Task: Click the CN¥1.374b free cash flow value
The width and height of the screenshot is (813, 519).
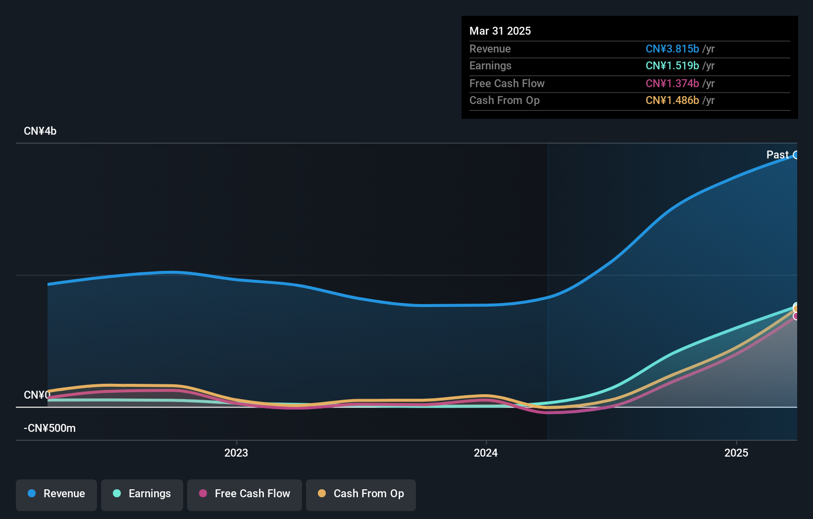Action: click(672, 83)
